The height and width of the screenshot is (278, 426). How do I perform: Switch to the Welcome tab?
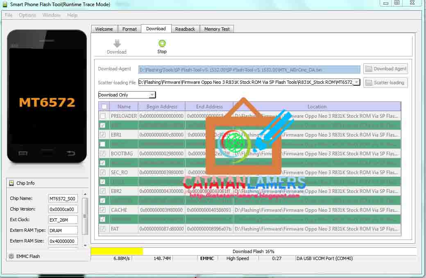[104, 29]
